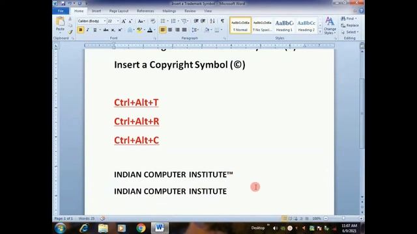Click the Paste clipboard icon
417x234 pixels.
click(x=60, y=21)
